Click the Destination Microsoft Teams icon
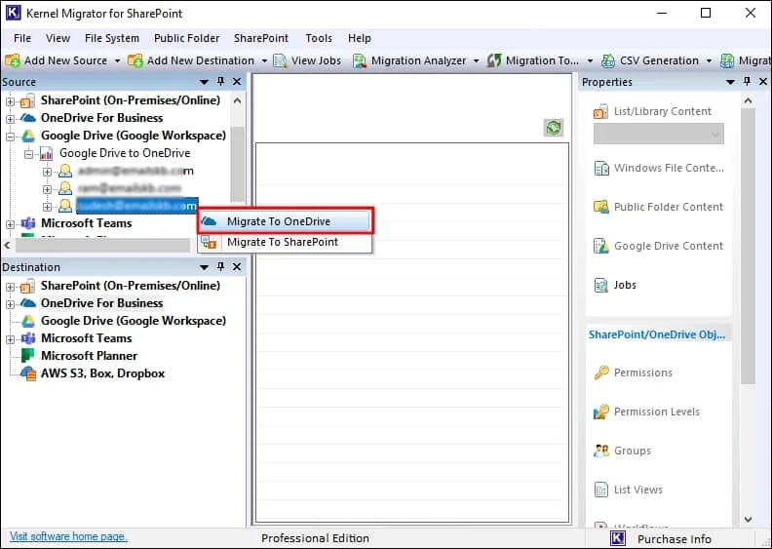The height and width of the screenshot is (549, 772). [28, 338]
